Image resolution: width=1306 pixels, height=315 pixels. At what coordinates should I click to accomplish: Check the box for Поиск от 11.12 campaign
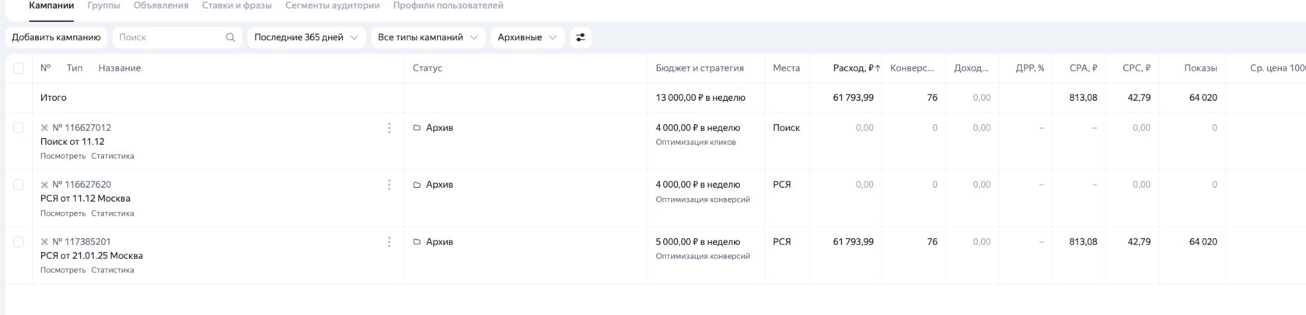[19, 128]
